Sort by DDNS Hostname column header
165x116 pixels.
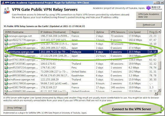22,32
